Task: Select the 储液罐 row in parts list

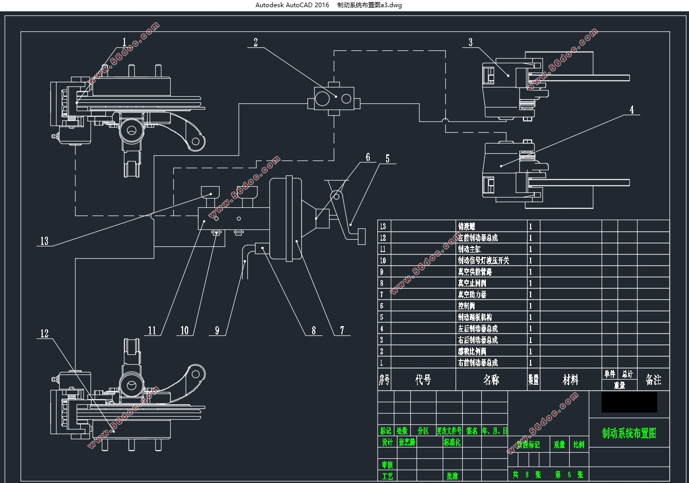Action: tap(467, 226)
